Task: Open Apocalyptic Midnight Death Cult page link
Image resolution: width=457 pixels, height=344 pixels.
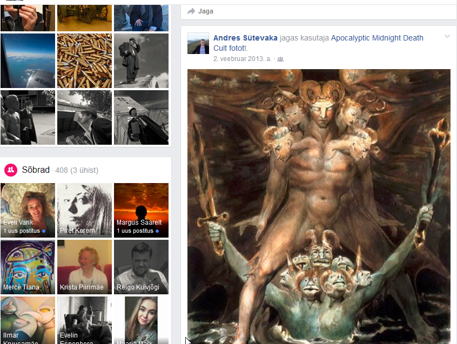Action: point(318,43)
